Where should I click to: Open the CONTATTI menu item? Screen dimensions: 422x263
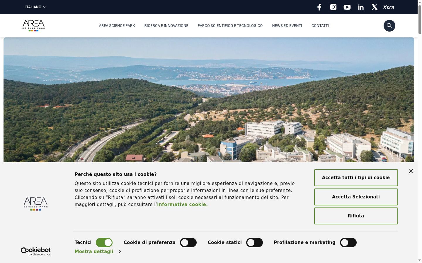coord(320,26)
